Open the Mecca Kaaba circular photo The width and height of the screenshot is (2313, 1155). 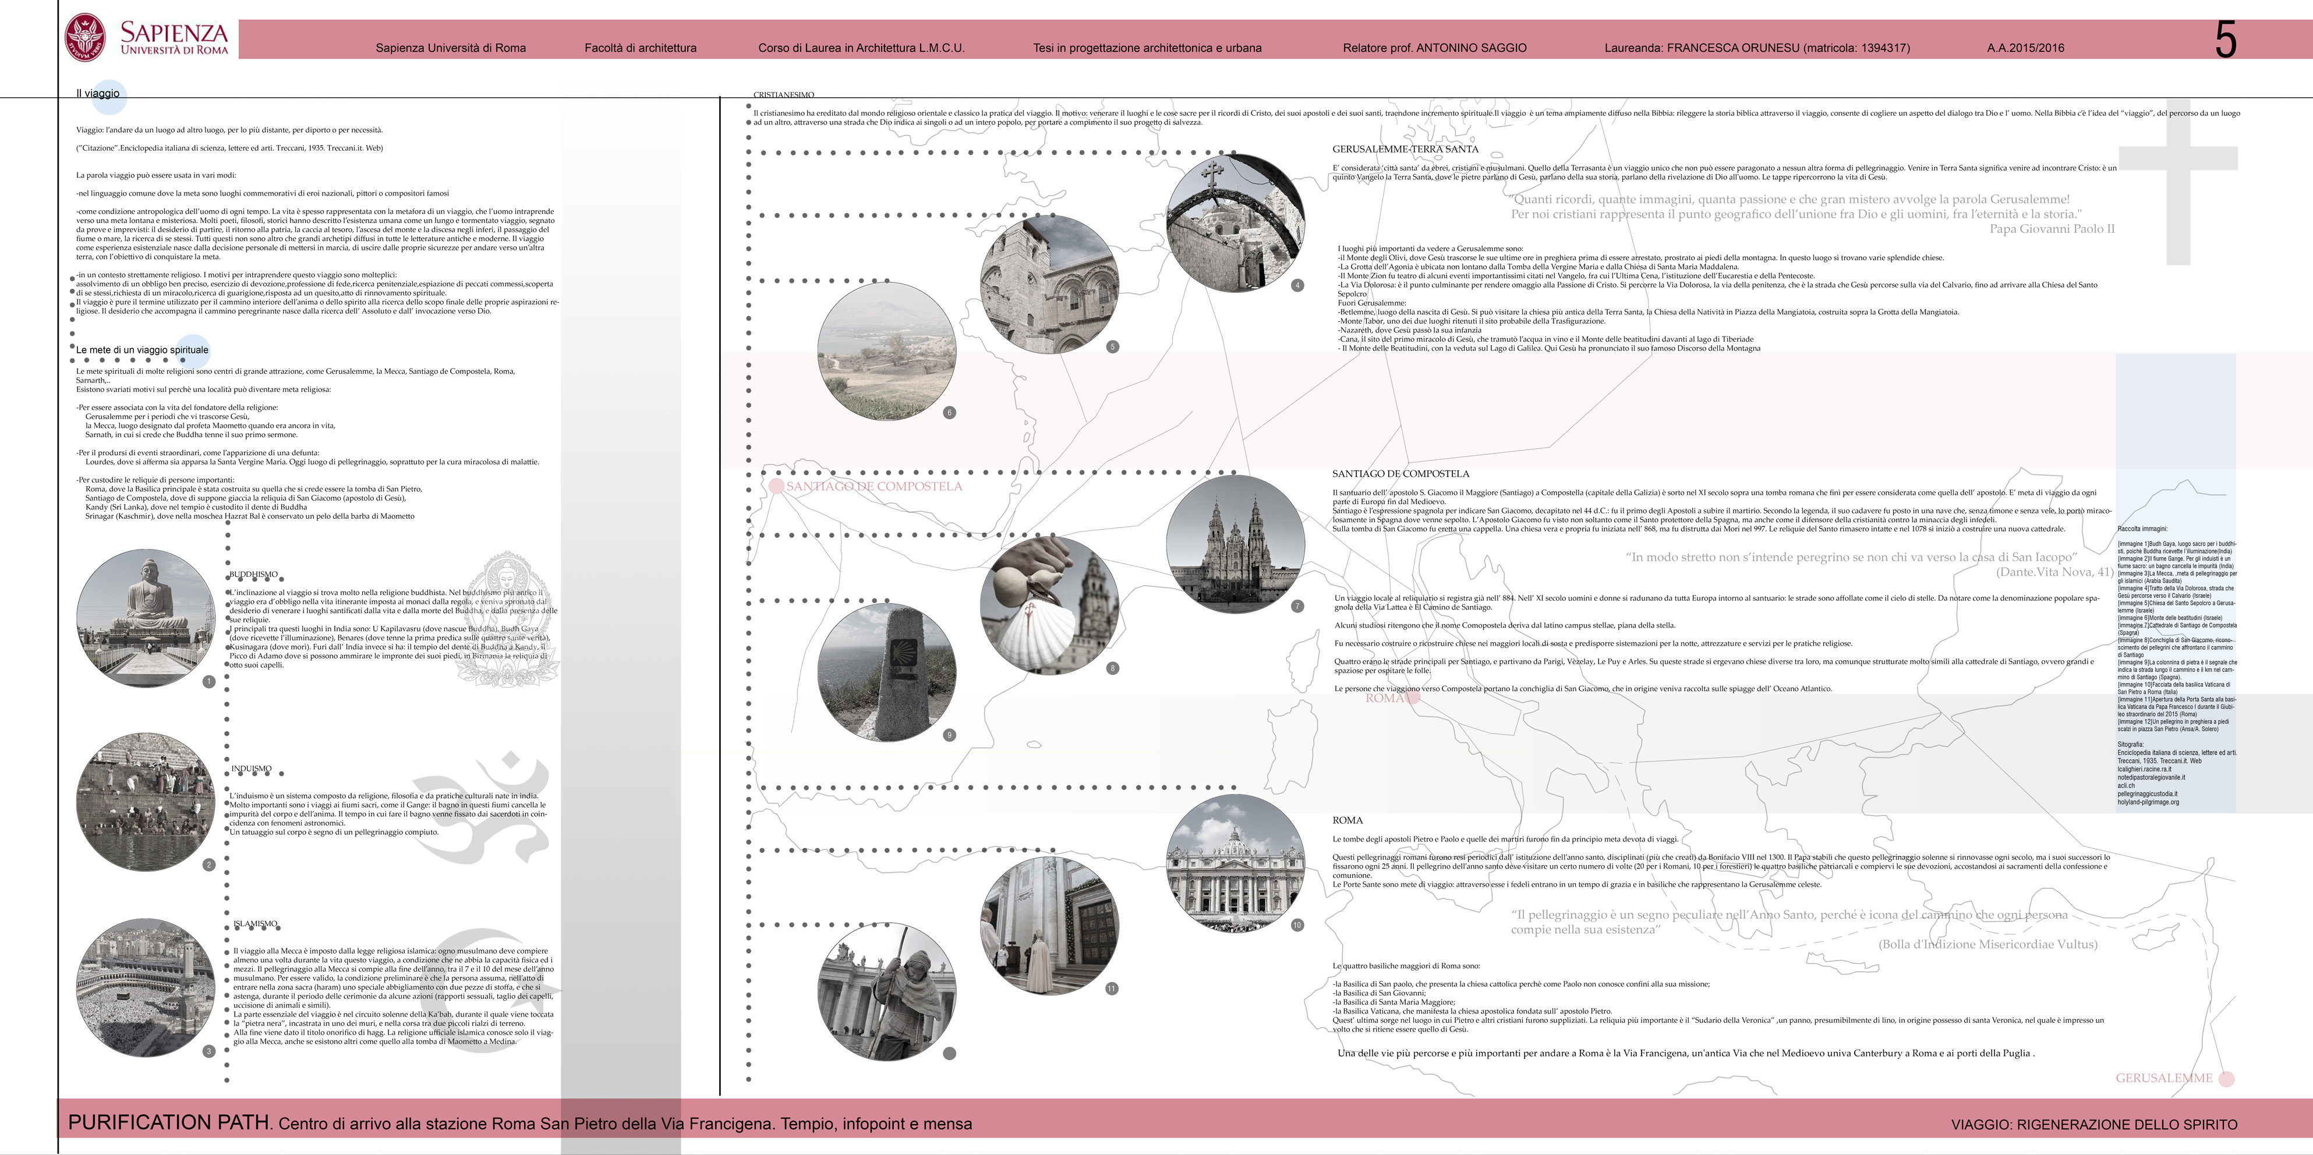146,987
